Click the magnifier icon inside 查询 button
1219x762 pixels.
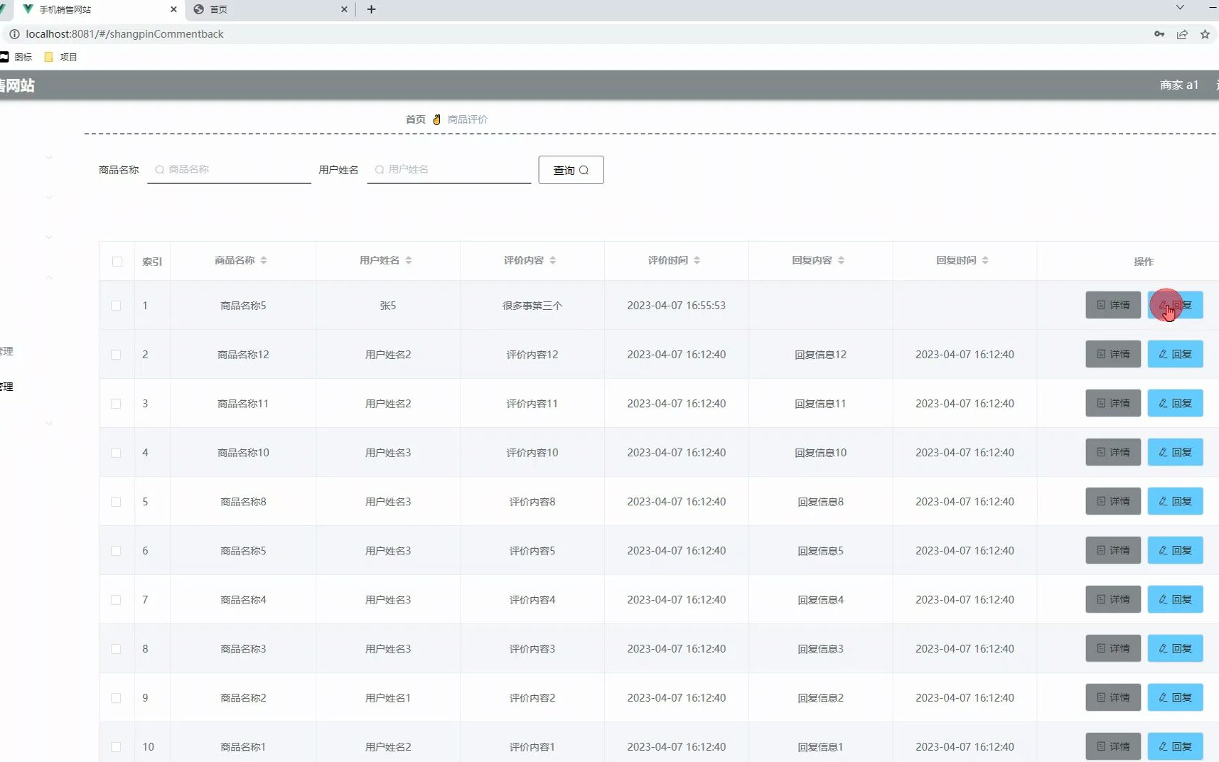point(584,170)
